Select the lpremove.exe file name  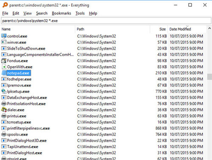tap(19, 85)
